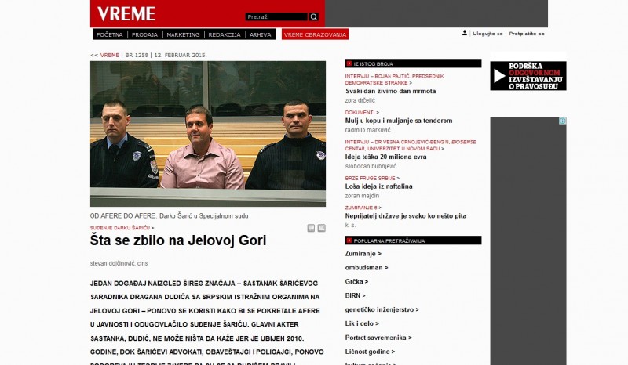Open the Početna menu item
628x365 pixels.
tap(109, 34)
